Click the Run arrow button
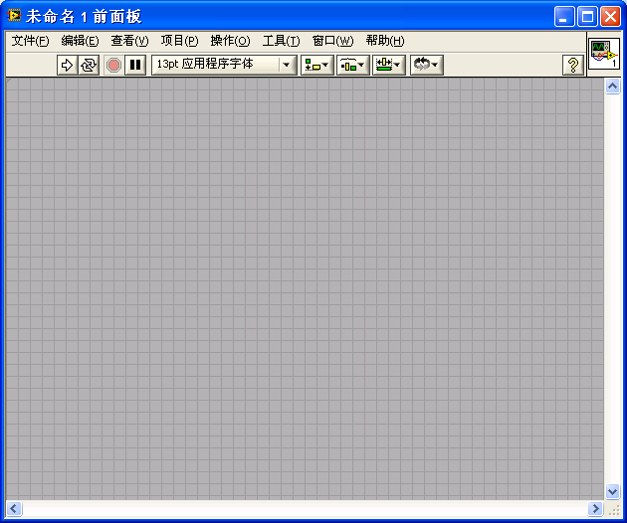The image size is (627, 523). pyautogui.click(x=67, y=65)
